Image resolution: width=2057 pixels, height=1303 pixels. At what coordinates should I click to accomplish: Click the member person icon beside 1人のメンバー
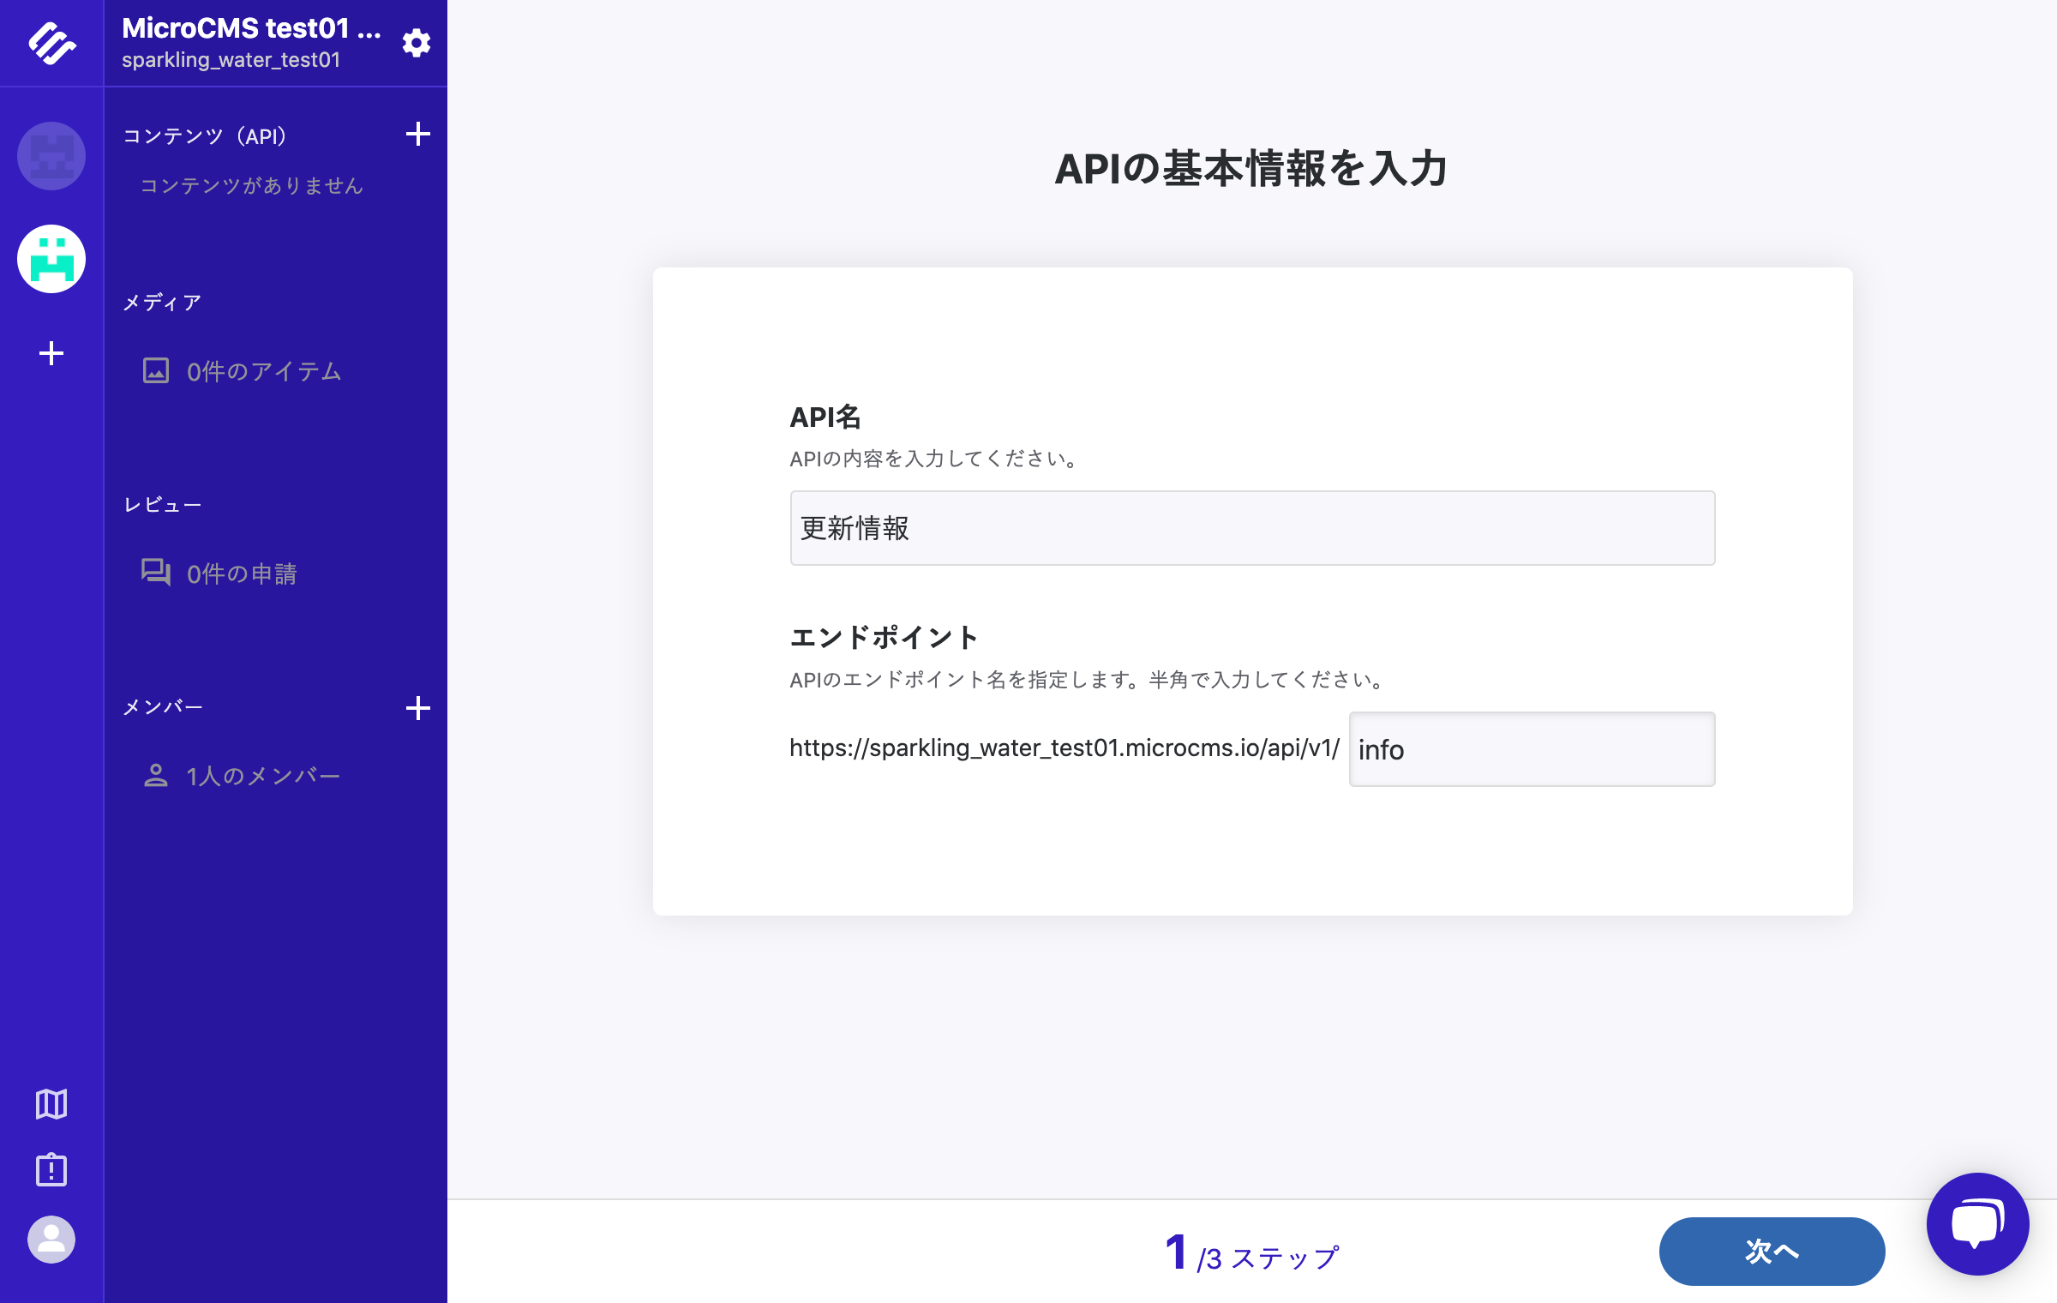coord(156,774)
